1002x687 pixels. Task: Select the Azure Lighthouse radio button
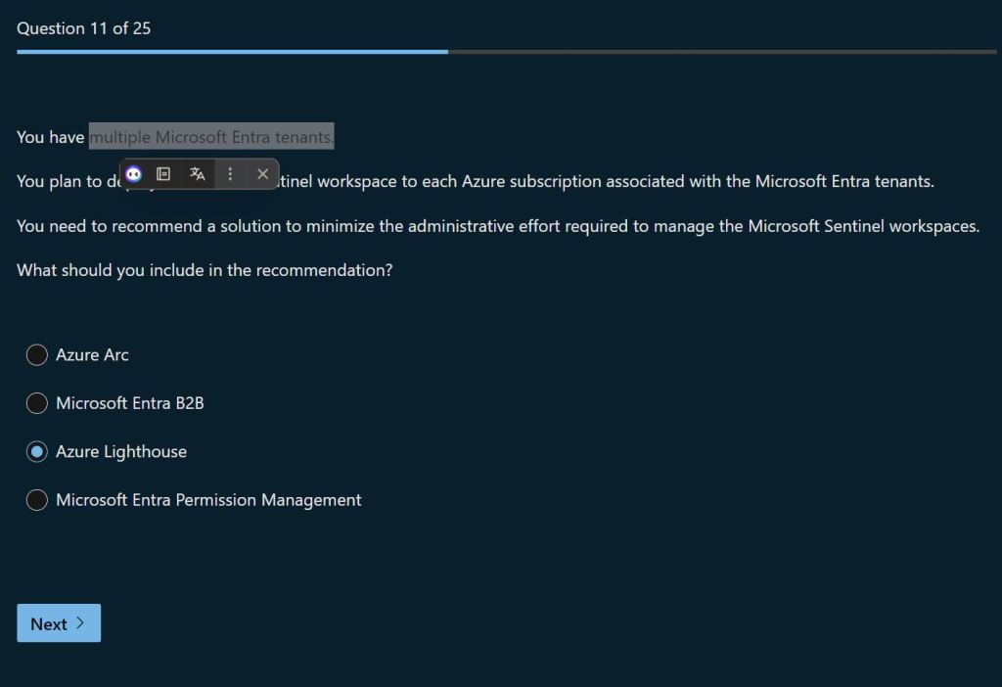tap(36, 452)
